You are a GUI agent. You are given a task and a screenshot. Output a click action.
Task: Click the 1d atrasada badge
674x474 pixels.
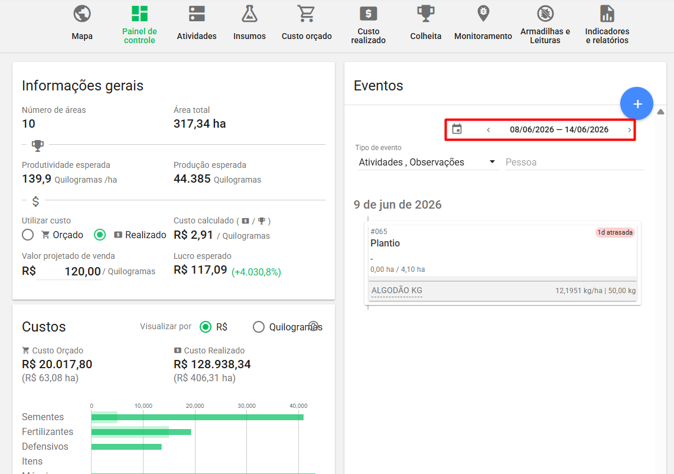click(x=615, y=232)
